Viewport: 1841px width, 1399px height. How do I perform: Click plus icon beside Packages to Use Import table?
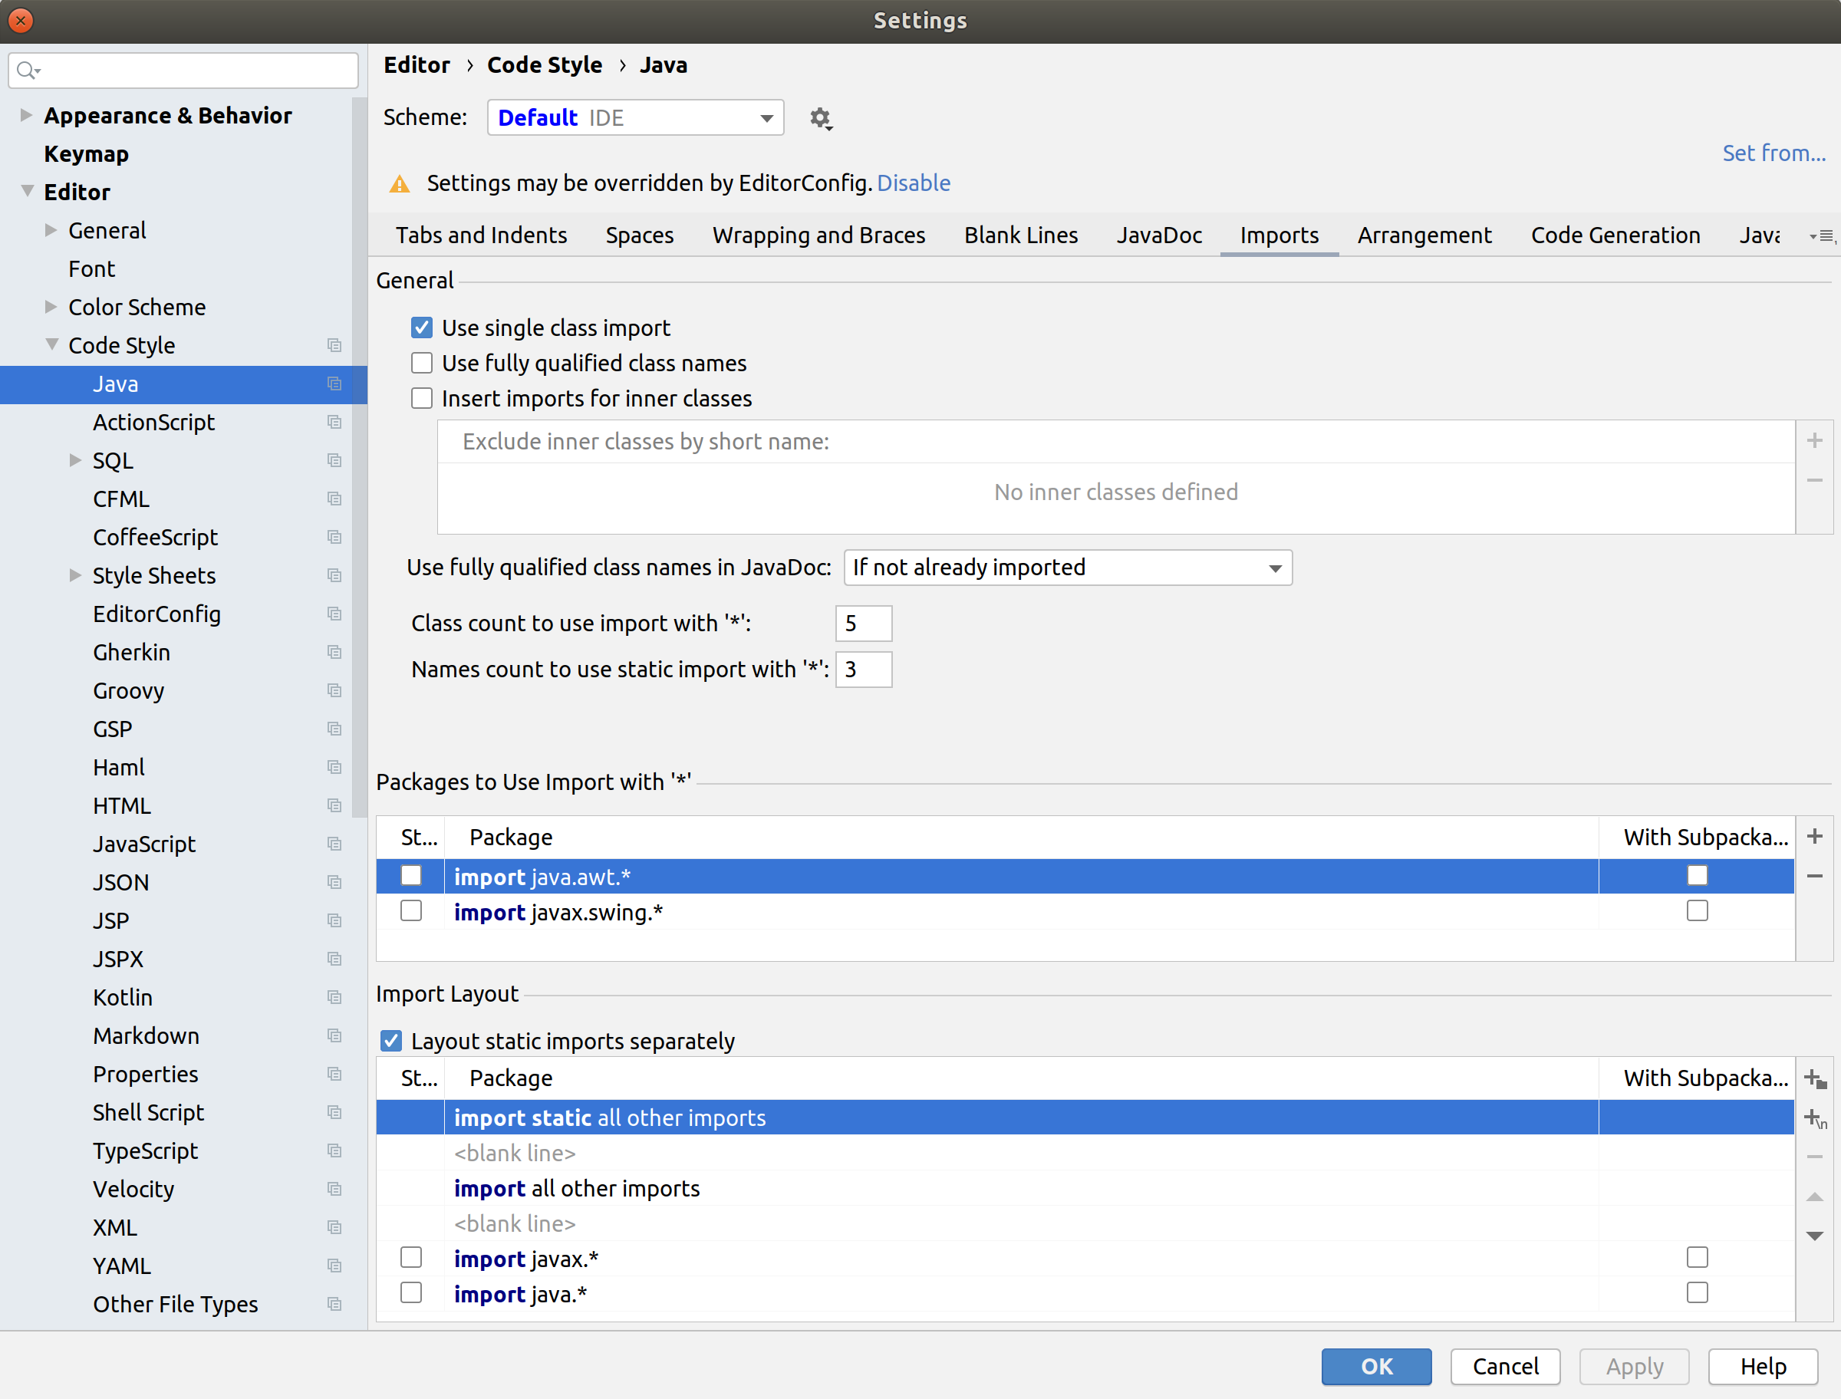(1815, 836)
